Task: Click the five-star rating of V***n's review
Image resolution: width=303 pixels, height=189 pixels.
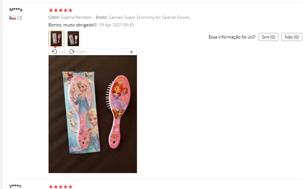Action: click(60, 187)
